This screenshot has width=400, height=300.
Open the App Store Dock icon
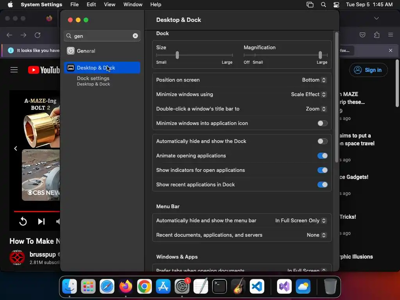(x=163, y=286)
